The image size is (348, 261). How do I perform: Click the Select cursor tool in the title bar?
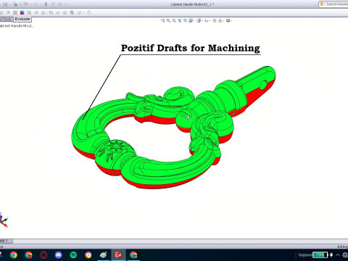(x=36, y=4)
